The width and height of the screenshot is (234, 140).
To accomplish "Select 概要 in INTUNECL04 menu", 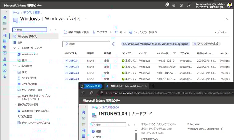I will pos(99,131).
